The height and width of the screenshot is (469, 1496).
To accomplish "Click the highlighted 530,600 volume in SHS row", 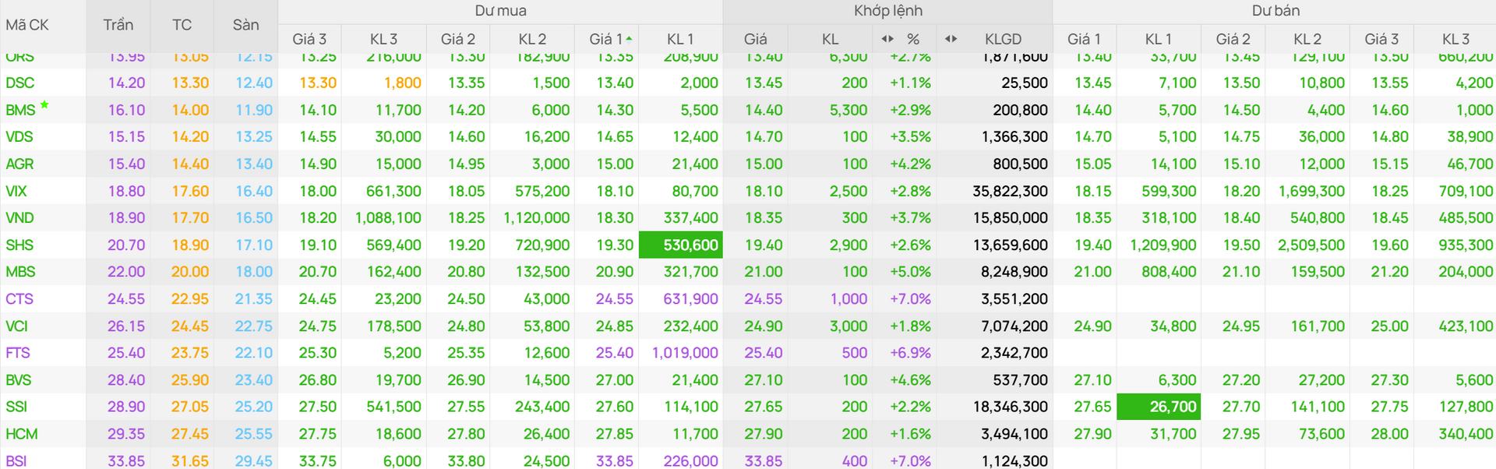I will pyautogui.click(x=681, y=245).
